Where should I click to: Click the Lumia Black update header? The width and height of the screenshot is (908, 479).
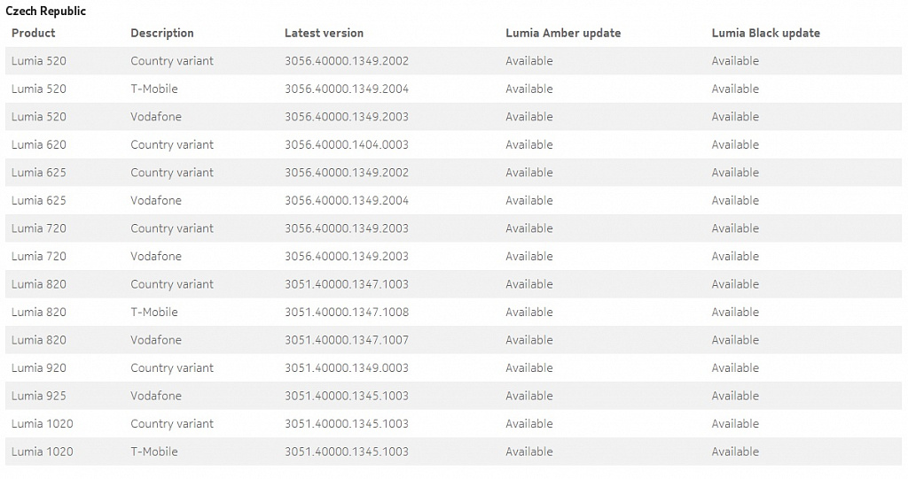pyautogui.click(x=765, y=33)
